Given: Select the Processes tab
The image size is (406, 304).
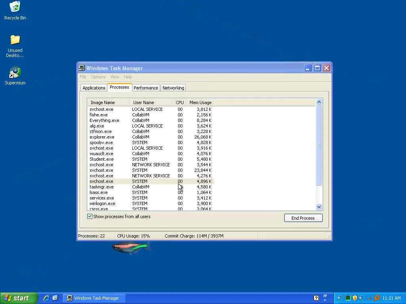Looking at the screenshot, I should click(x=119, y=87).
